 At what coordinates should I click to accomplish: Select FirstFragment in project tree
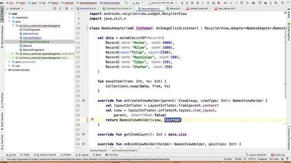point(31,29)
